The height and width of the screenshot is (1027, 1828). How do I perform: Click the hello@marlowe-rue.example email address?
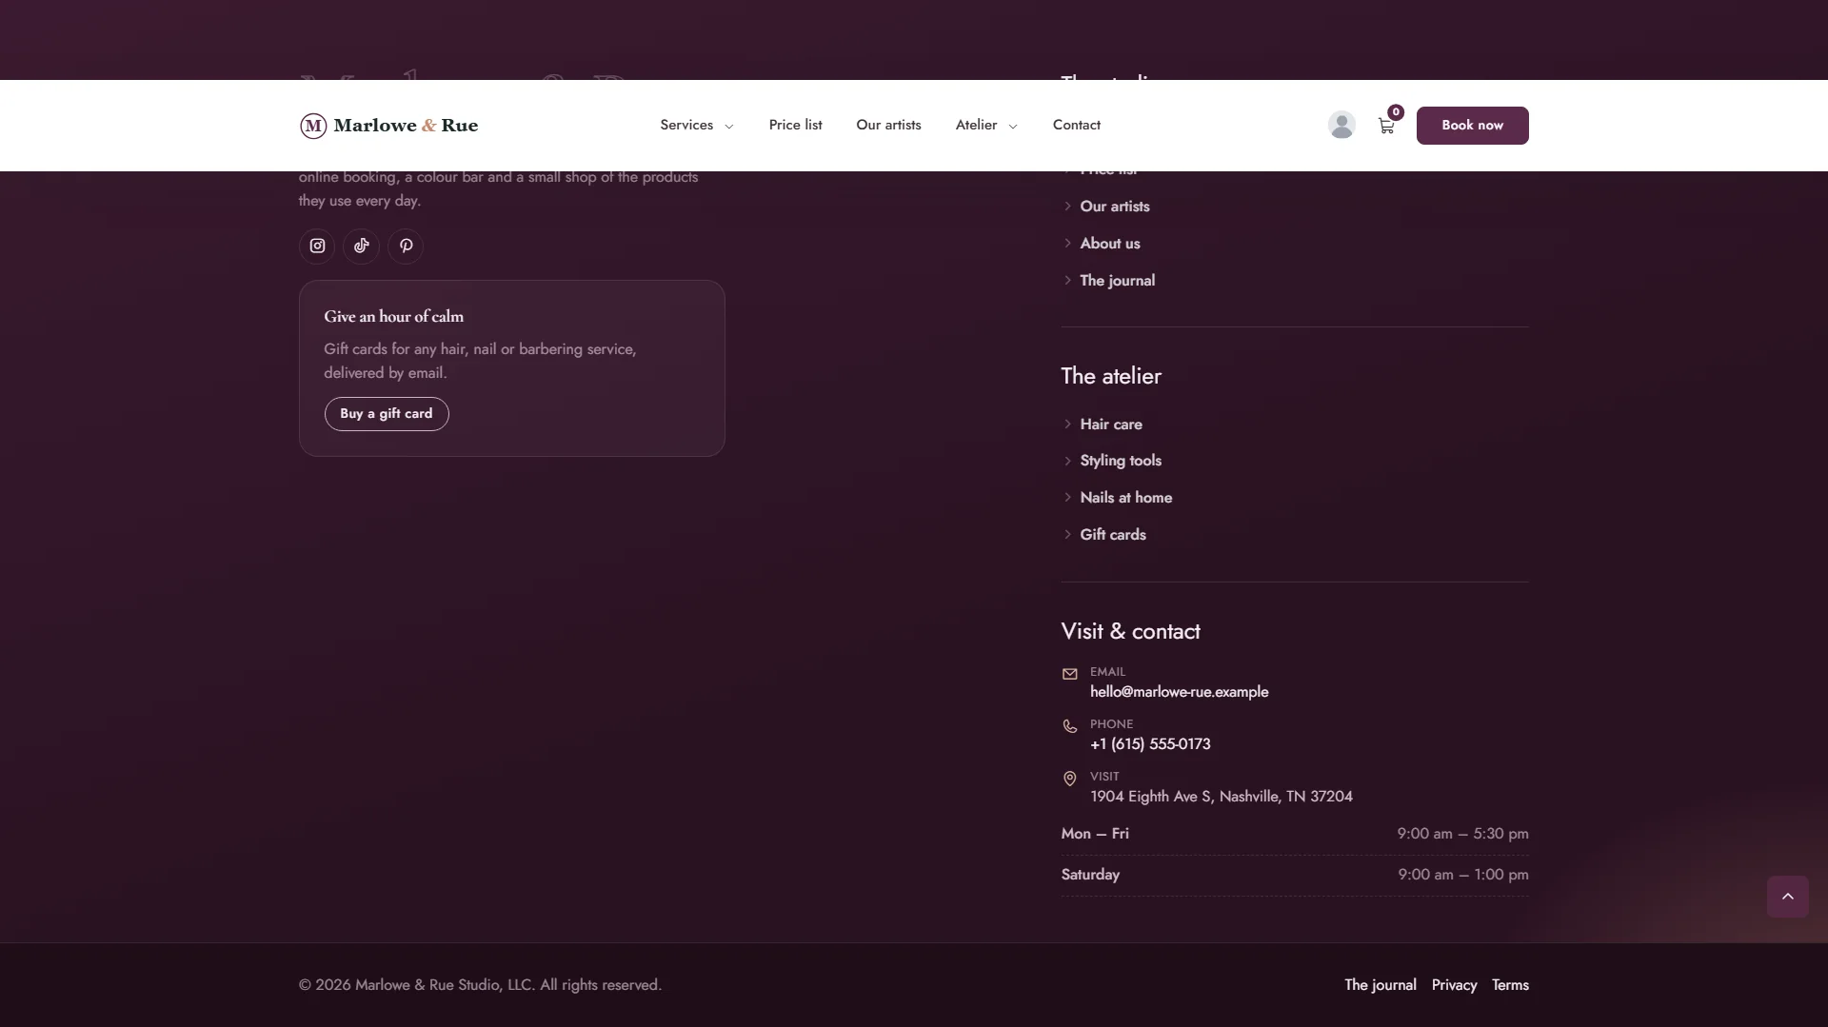click(1179, 692)
